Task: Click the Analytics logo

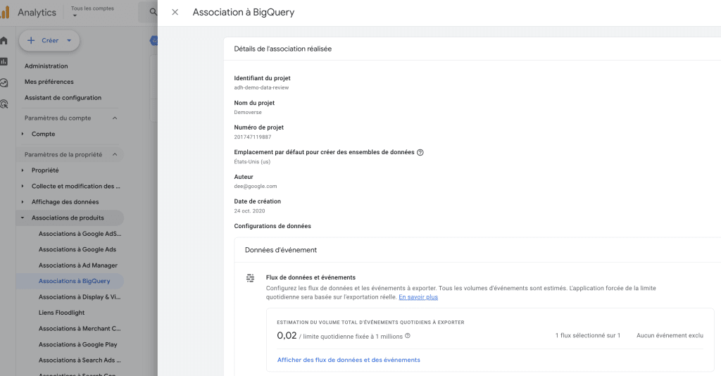Action: [5, 13]
